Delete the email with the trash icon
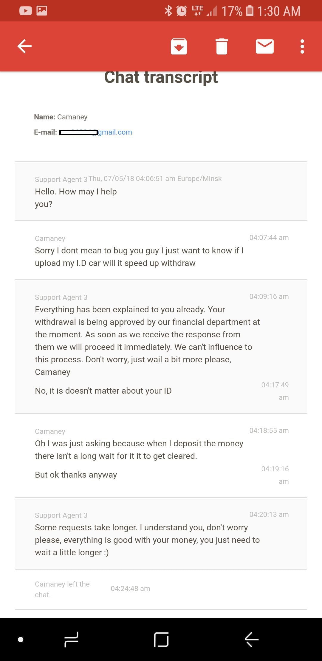The height and width of the screenshot is (661, 322). pos(222,46)
